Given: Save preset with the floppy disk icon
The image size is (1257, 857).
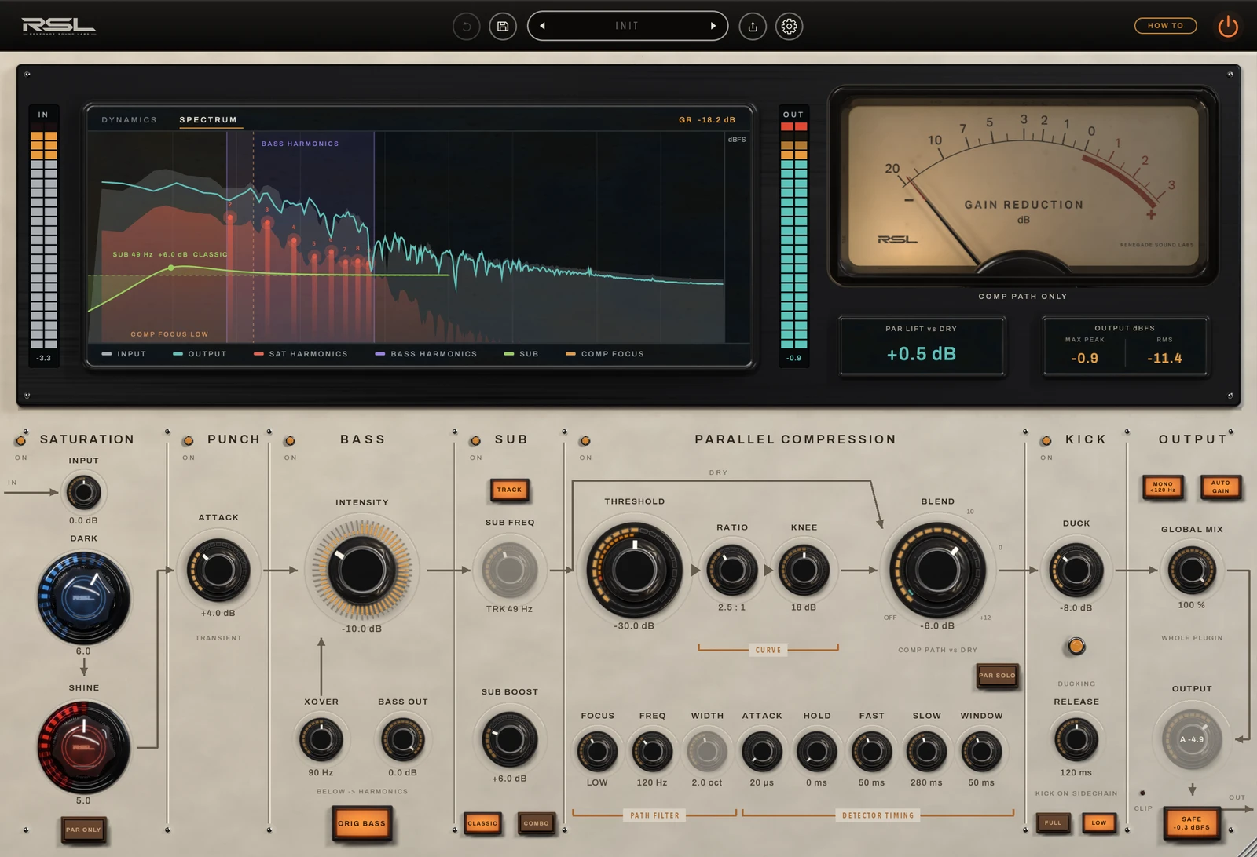Looking at the screenshot, I should [x=503, y=27].
